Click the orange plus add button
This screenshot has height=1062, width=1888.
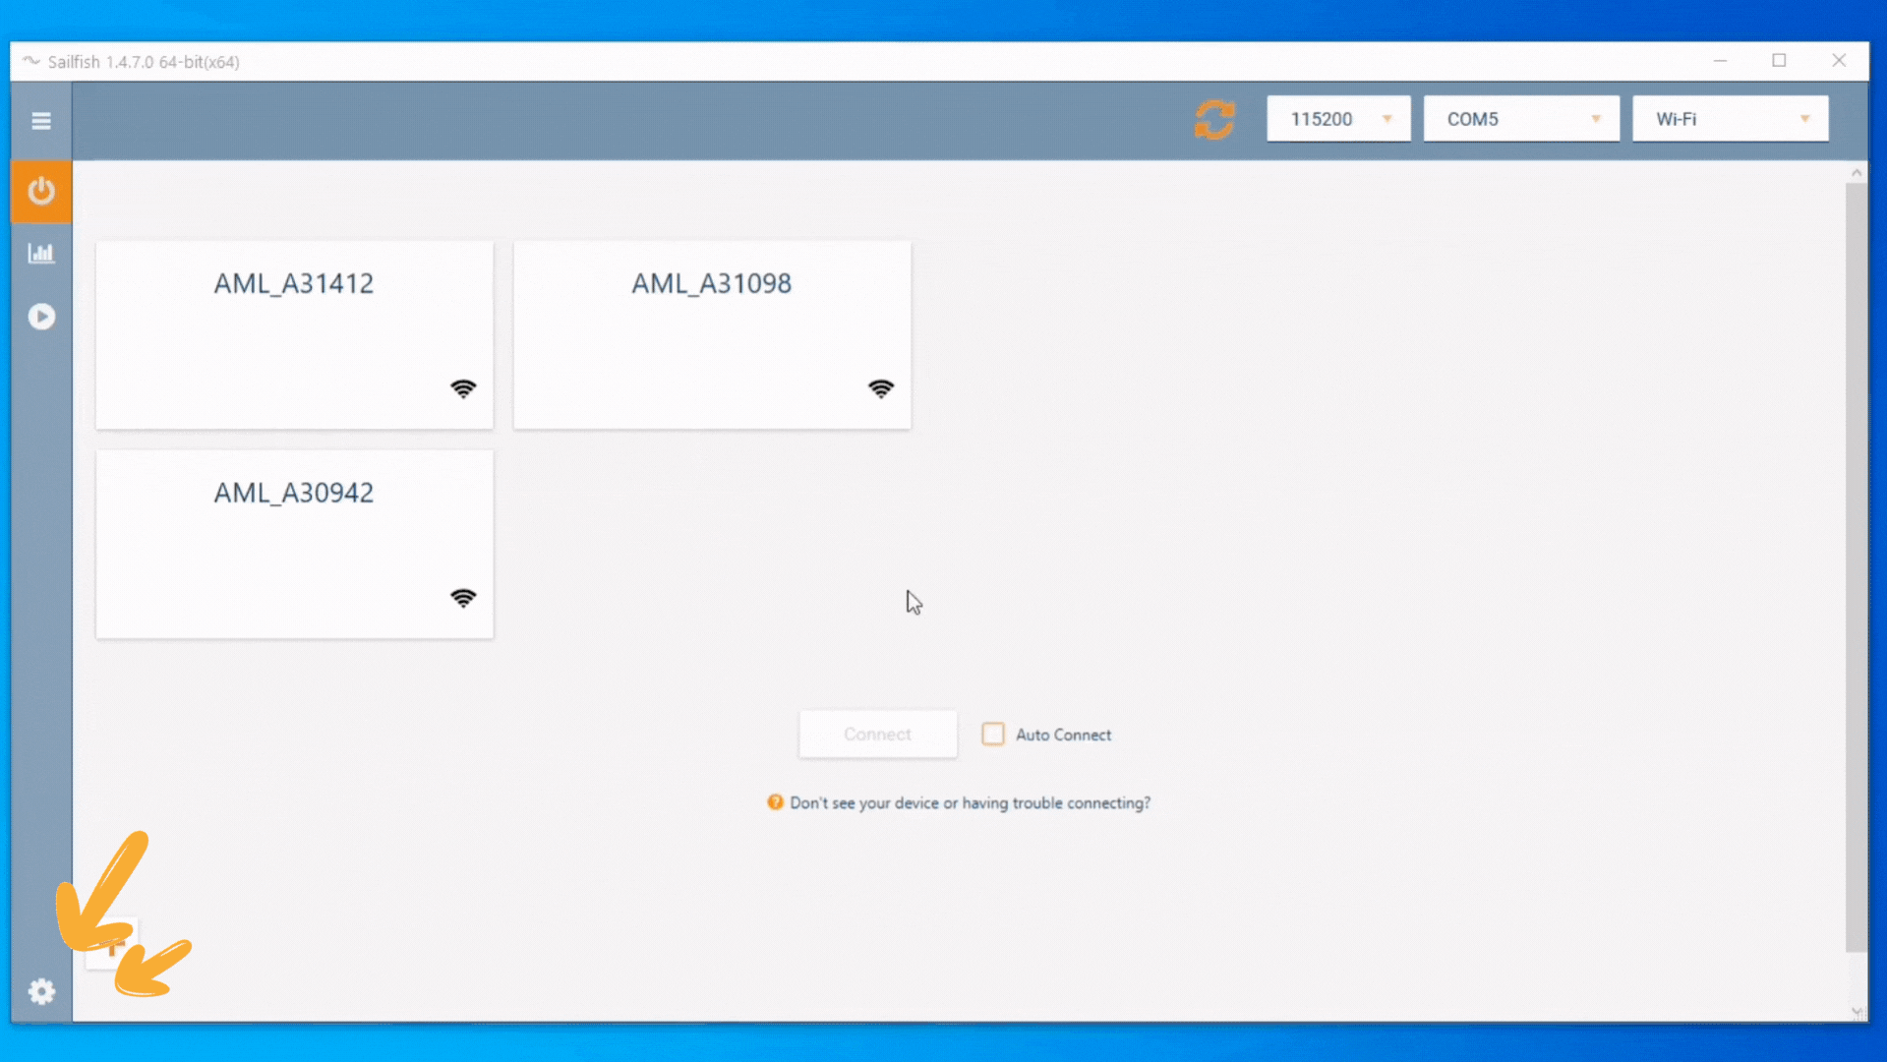pos(111,947)
